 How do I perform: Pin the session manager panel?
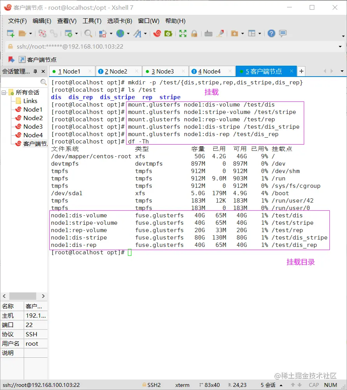click(35, 72)
